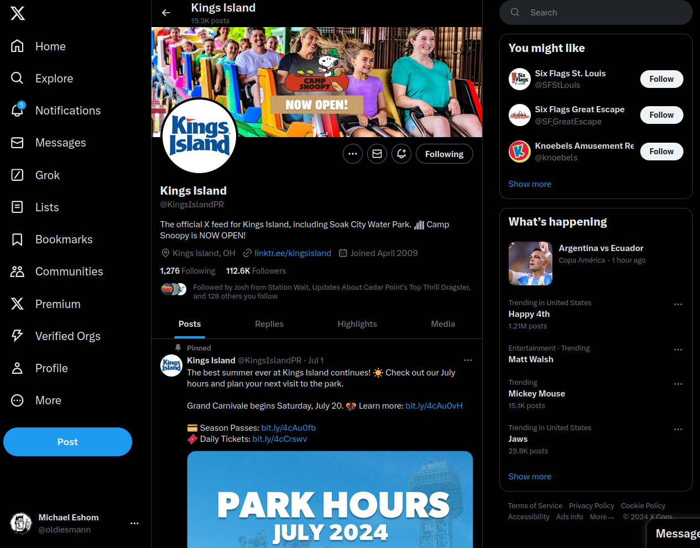The image size is (700, 548).
Task: Open options for Mickey Mouse trend
Action: 678,384
